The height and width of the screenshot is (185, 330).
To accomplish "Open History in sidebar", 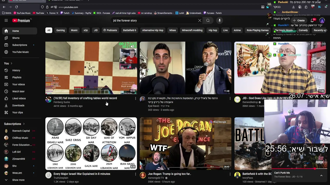I will [20, 70].
